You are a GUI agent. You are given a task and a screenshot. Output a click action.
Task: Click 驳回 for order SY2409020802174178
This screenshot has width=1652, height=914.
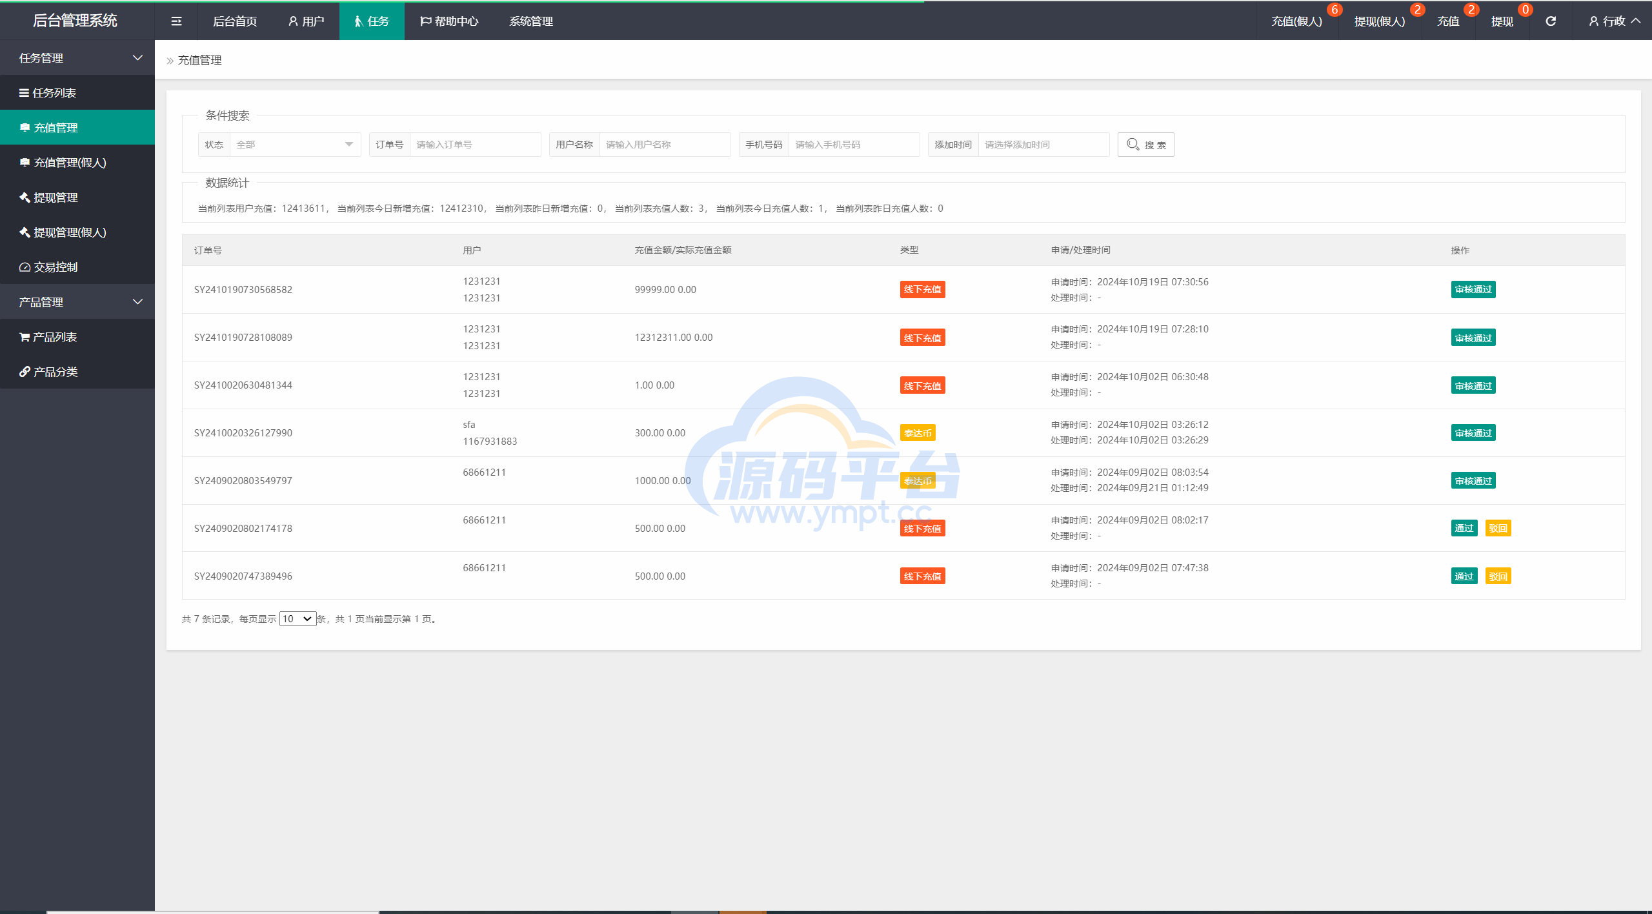[1498, 528]
